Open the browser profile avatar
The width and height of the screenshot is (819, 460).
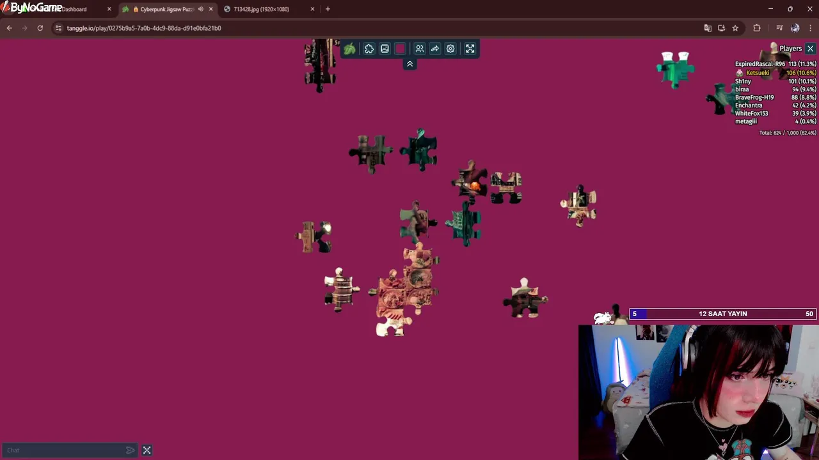coord(795,28)
